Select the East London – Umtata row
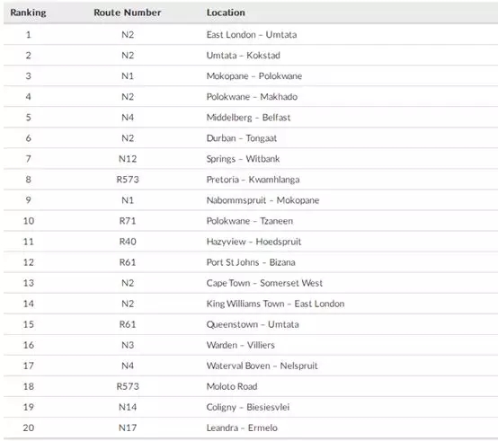Screen dimensions: 498x441 click(251, 35)
